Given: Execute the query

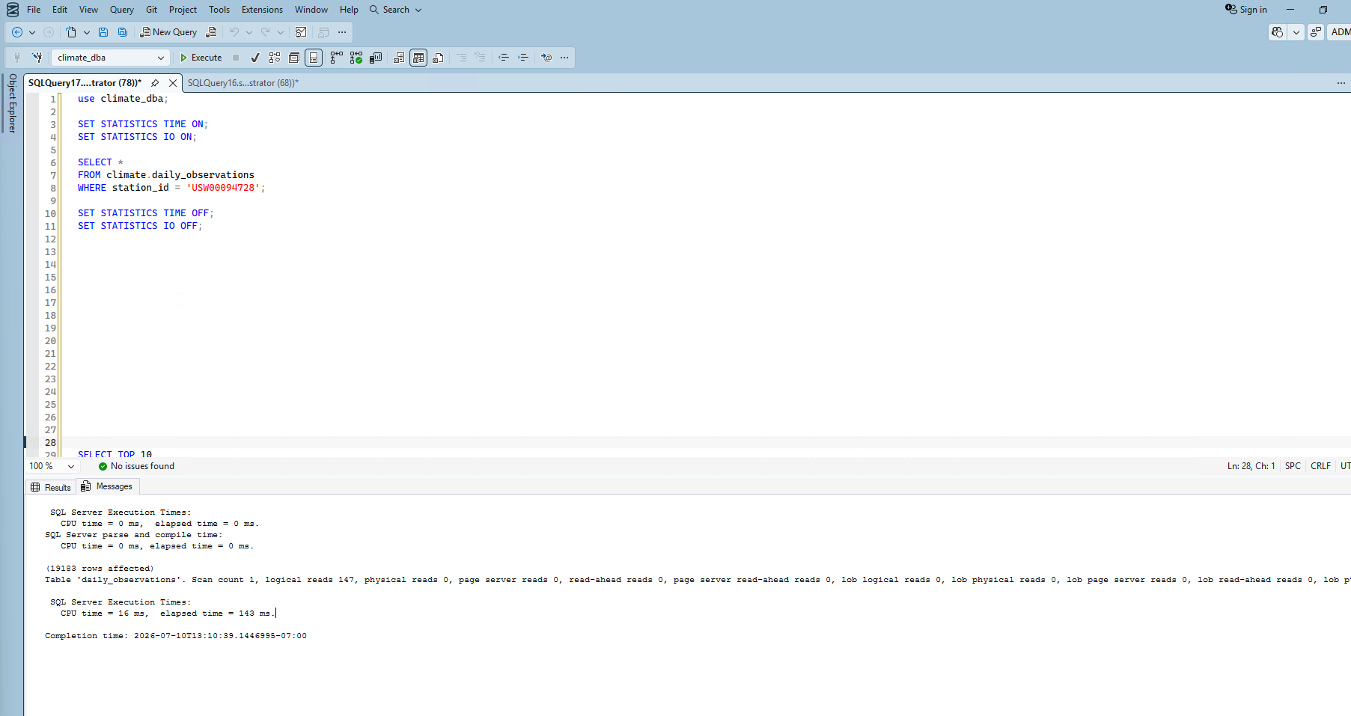Looking at the screenshot, I should (x=201, y=58).
